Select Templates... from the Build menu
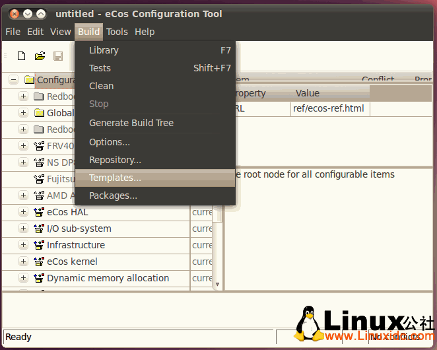 [115, 178]
